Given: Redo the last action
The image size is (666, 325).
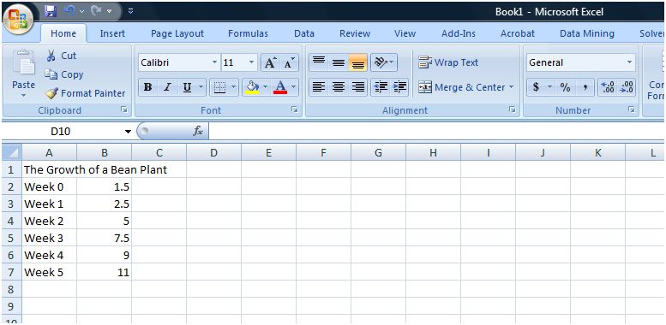Looking at the screenshot, I should click(96, 10).
